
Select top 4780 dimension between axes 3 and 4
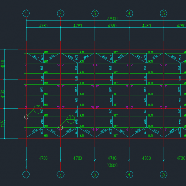coord(112,26)
